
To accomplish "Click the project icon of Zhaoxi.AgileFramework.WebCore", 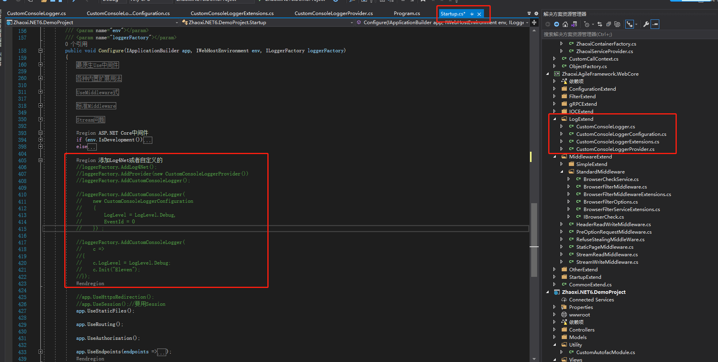I will [x=557, y=74].
